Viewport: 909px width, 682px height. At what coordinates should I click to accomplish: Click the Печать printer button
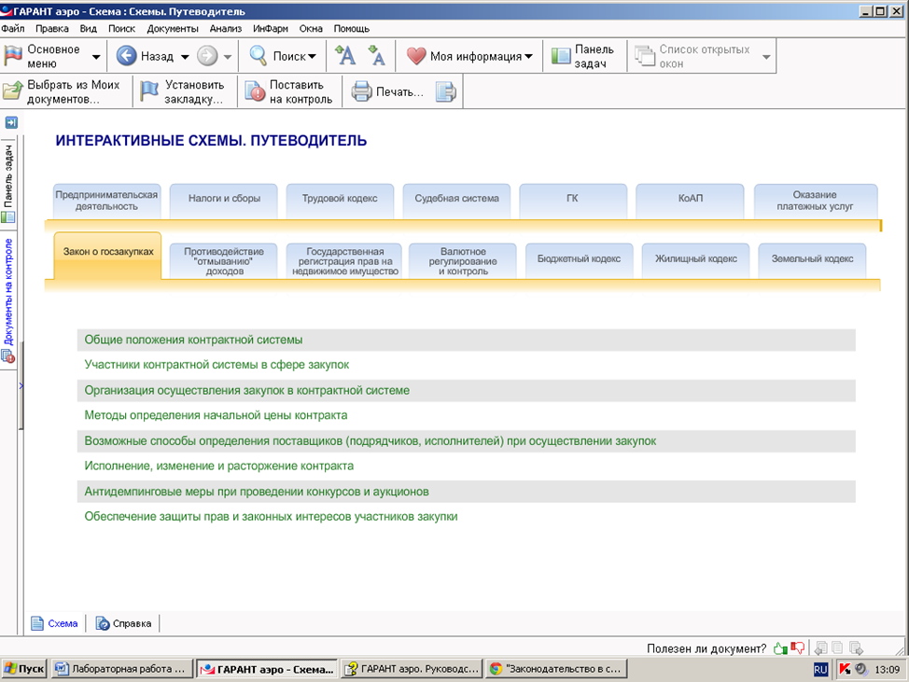pos(388,91)
